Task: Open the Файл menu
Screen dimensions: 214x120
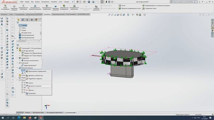Action: point(22,2)
